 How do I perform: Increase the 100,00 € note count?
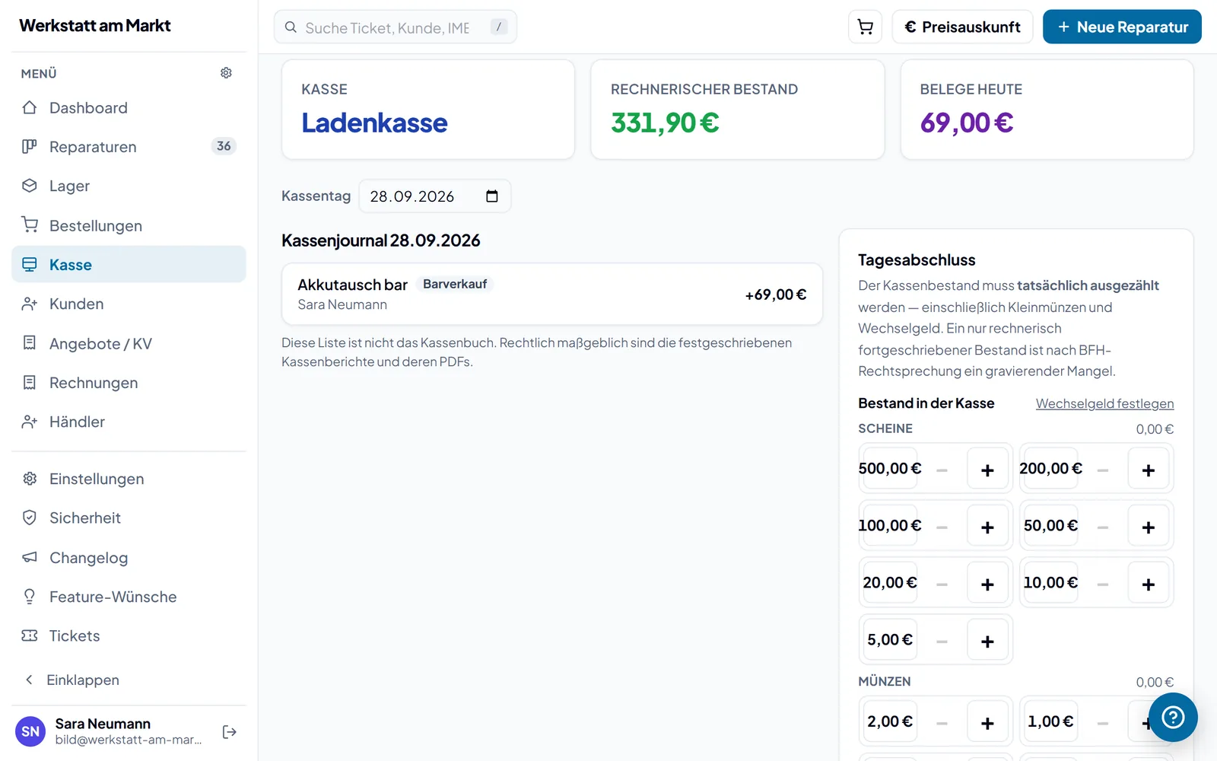[987, 527]
